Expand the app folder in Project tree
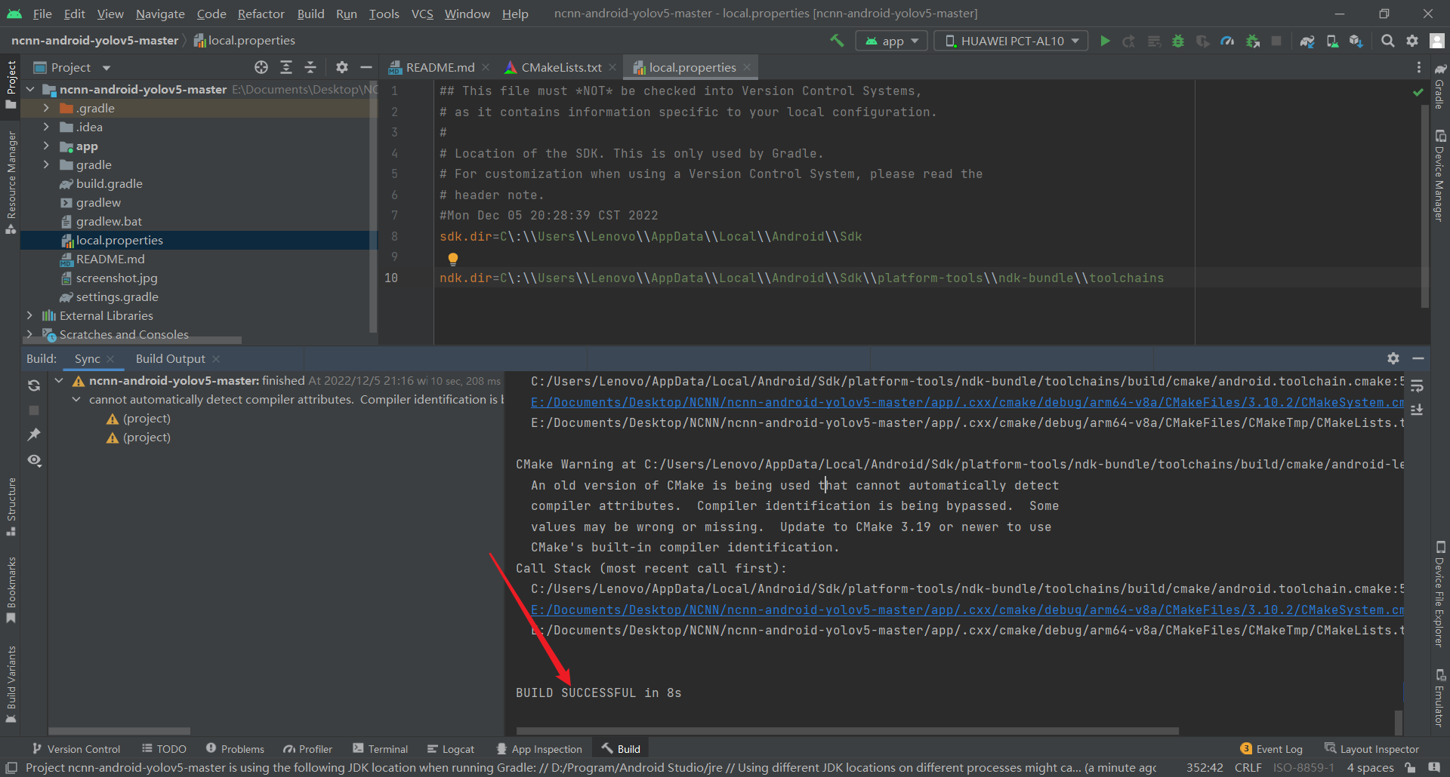Image resolution: width=1450 pixels, height=777 pixels. pos(46,146)
